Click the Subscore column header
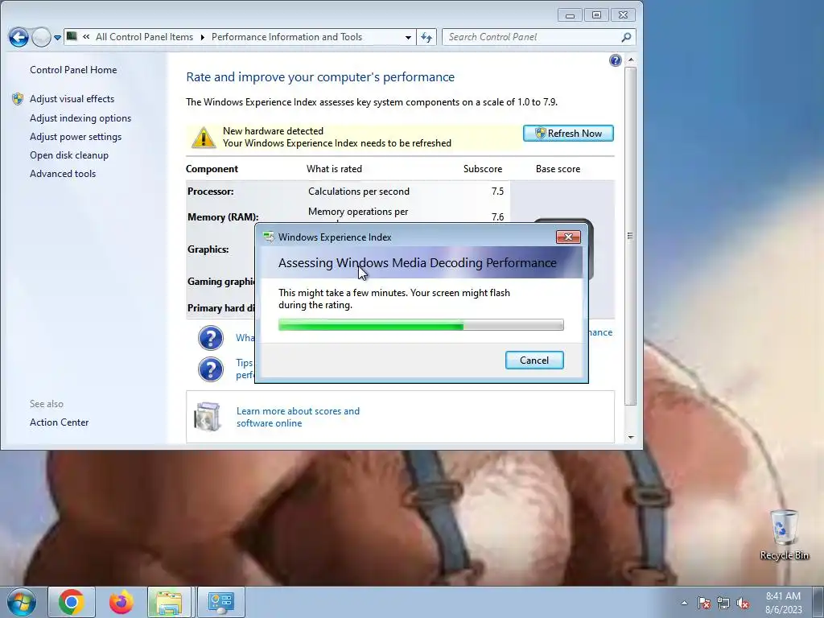The height and width of the screenshot is (618, 824). click(x=483, y=169)
